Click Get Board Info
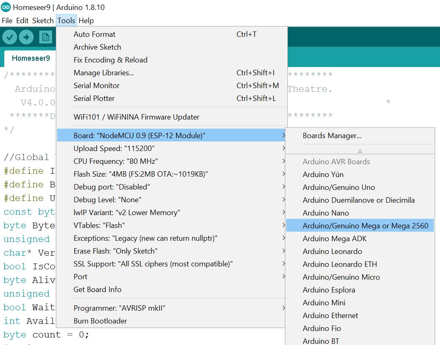This screenshot has height=345, width=440. pos(98,290)
